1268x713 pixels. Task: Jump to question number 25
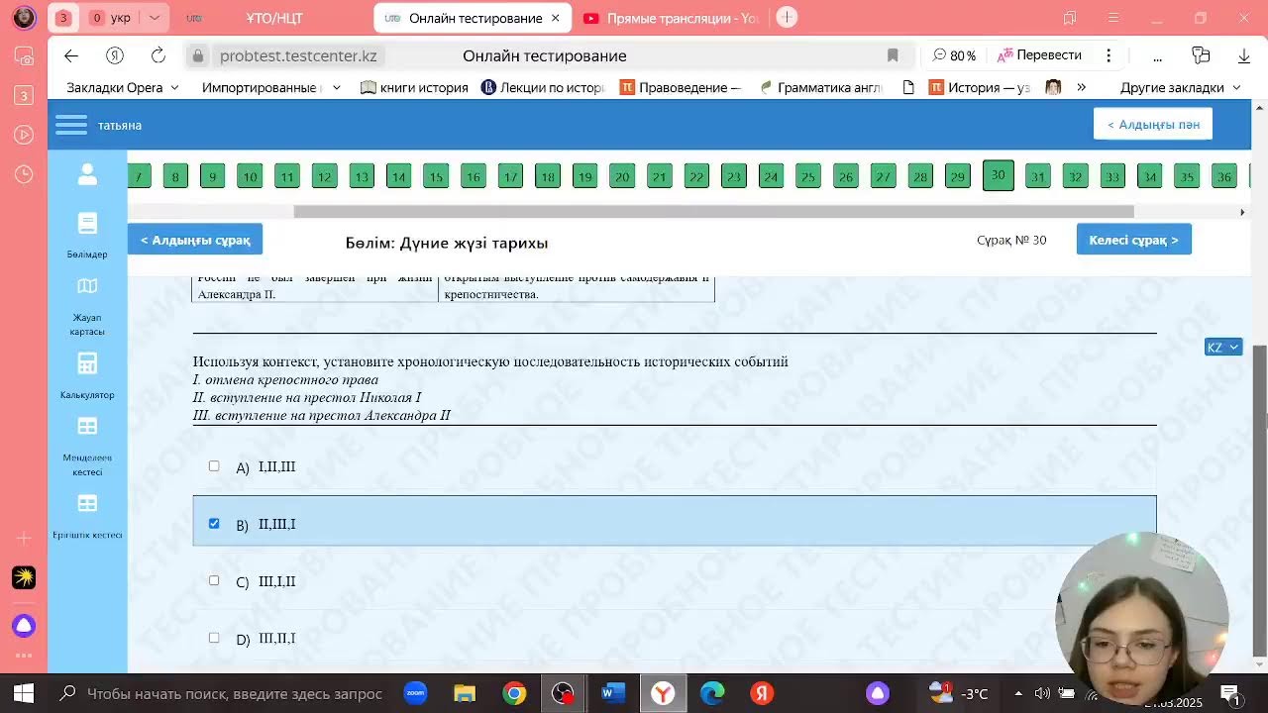pos(808,176)
